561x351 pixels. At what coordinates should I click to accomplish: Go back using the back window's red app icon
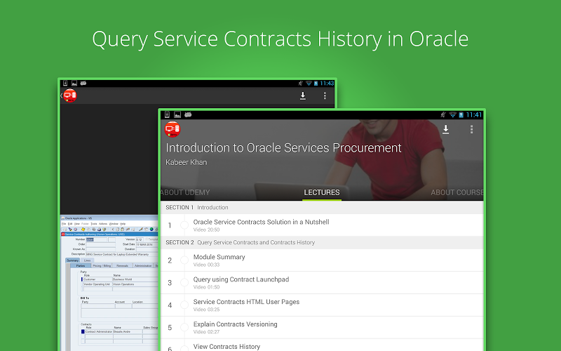[69, 95]
